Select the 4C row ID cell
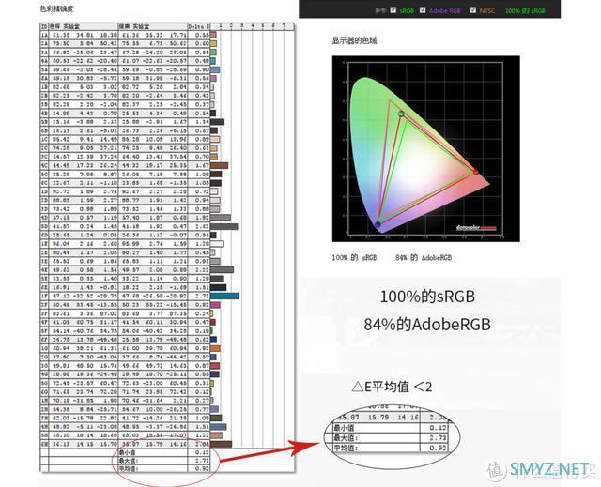The width and height of the screenshot is (601, 487). (x=44, y=165)
